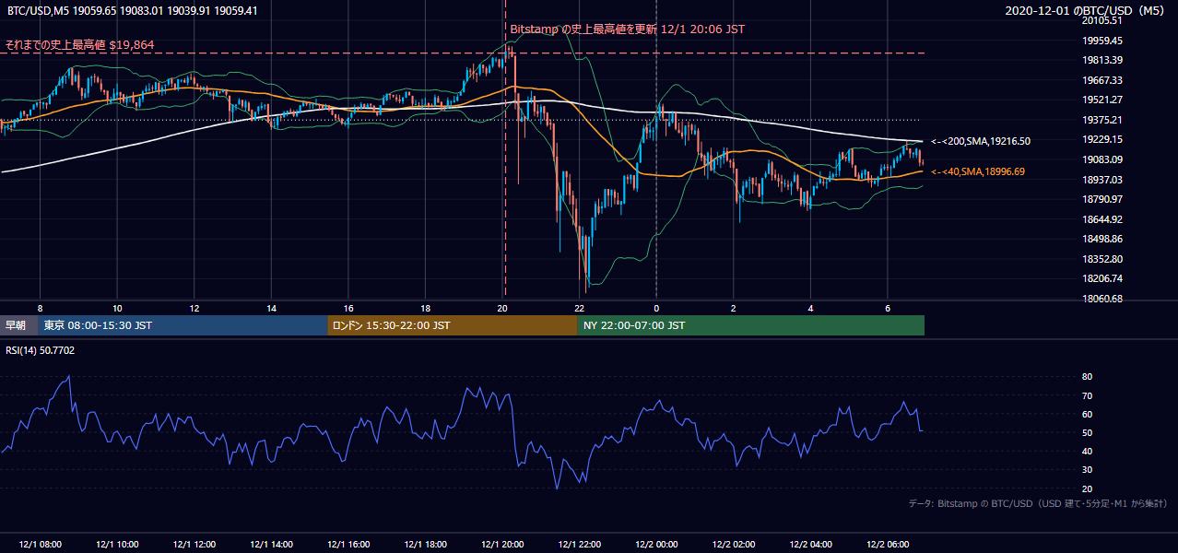Click the 12/1 10:00 time label
This screenshot has height=553, width=1178.
(117, 544)
